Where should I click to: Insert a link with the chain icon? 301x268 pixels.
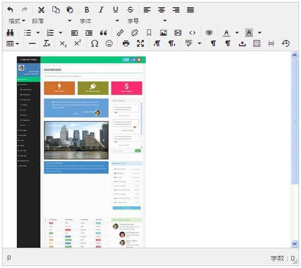coord(120,33)
